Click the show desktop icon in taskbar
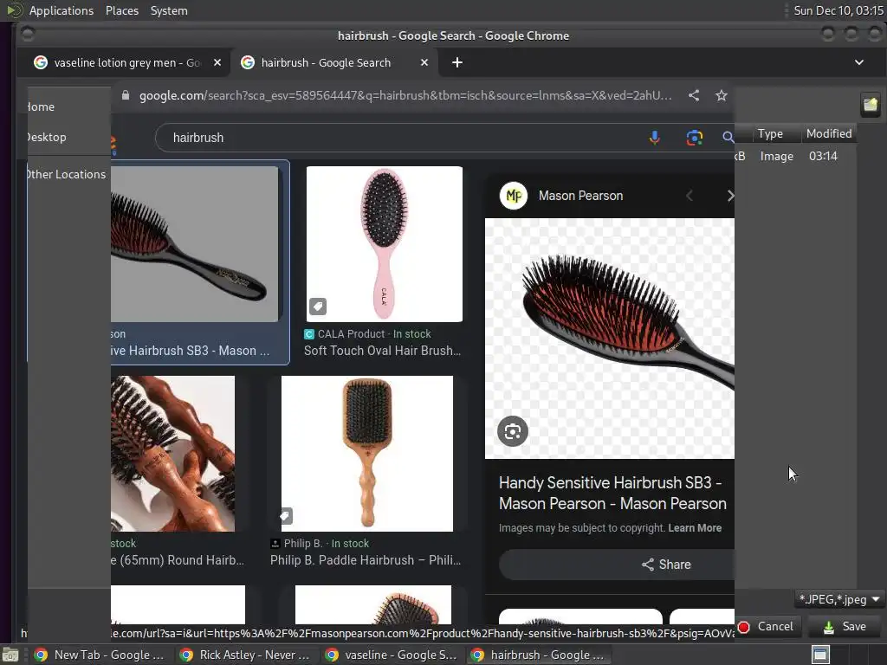Screen dimensions: 887x665 10,655
